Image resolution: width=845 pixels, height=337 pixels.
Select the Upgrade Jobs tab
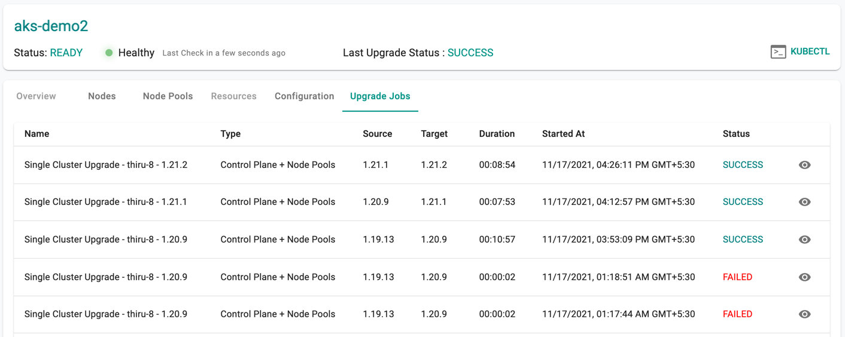point(380,96)
